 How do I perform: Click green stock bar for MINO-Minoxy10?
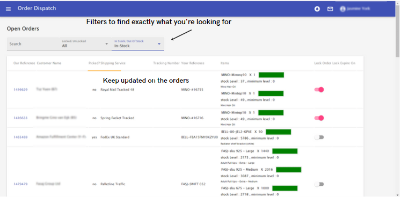pyautogui.click(x=271, y=75)
